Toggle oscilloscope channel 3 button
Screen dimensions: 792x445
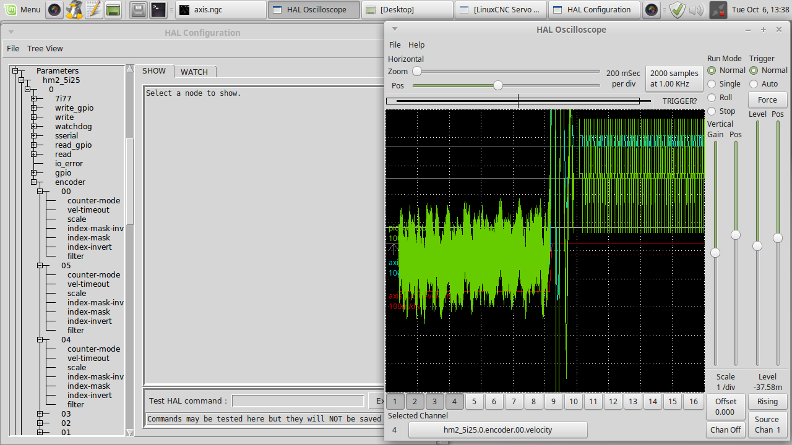[434, 402]
